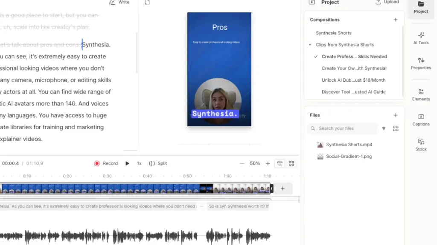This screenshot has height=245, width=437.
Task: Click the Search your files input field
Action: click(x=341, y=128)
